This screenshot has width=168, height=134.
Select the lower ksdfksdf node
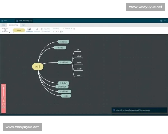[64, 92]
